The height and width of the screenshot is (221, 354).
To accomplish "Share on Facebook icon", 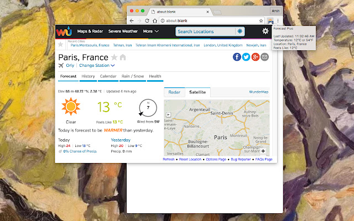I will point(237,57).
